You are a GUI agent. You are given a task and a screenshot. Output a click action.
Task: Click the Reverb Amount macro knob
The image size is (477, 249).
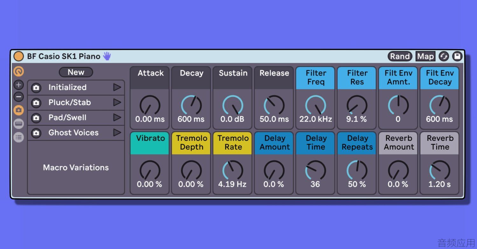coord(398,170)
